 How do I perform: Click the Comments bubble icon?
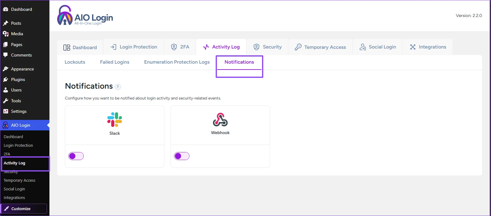(x=6, y=55)
